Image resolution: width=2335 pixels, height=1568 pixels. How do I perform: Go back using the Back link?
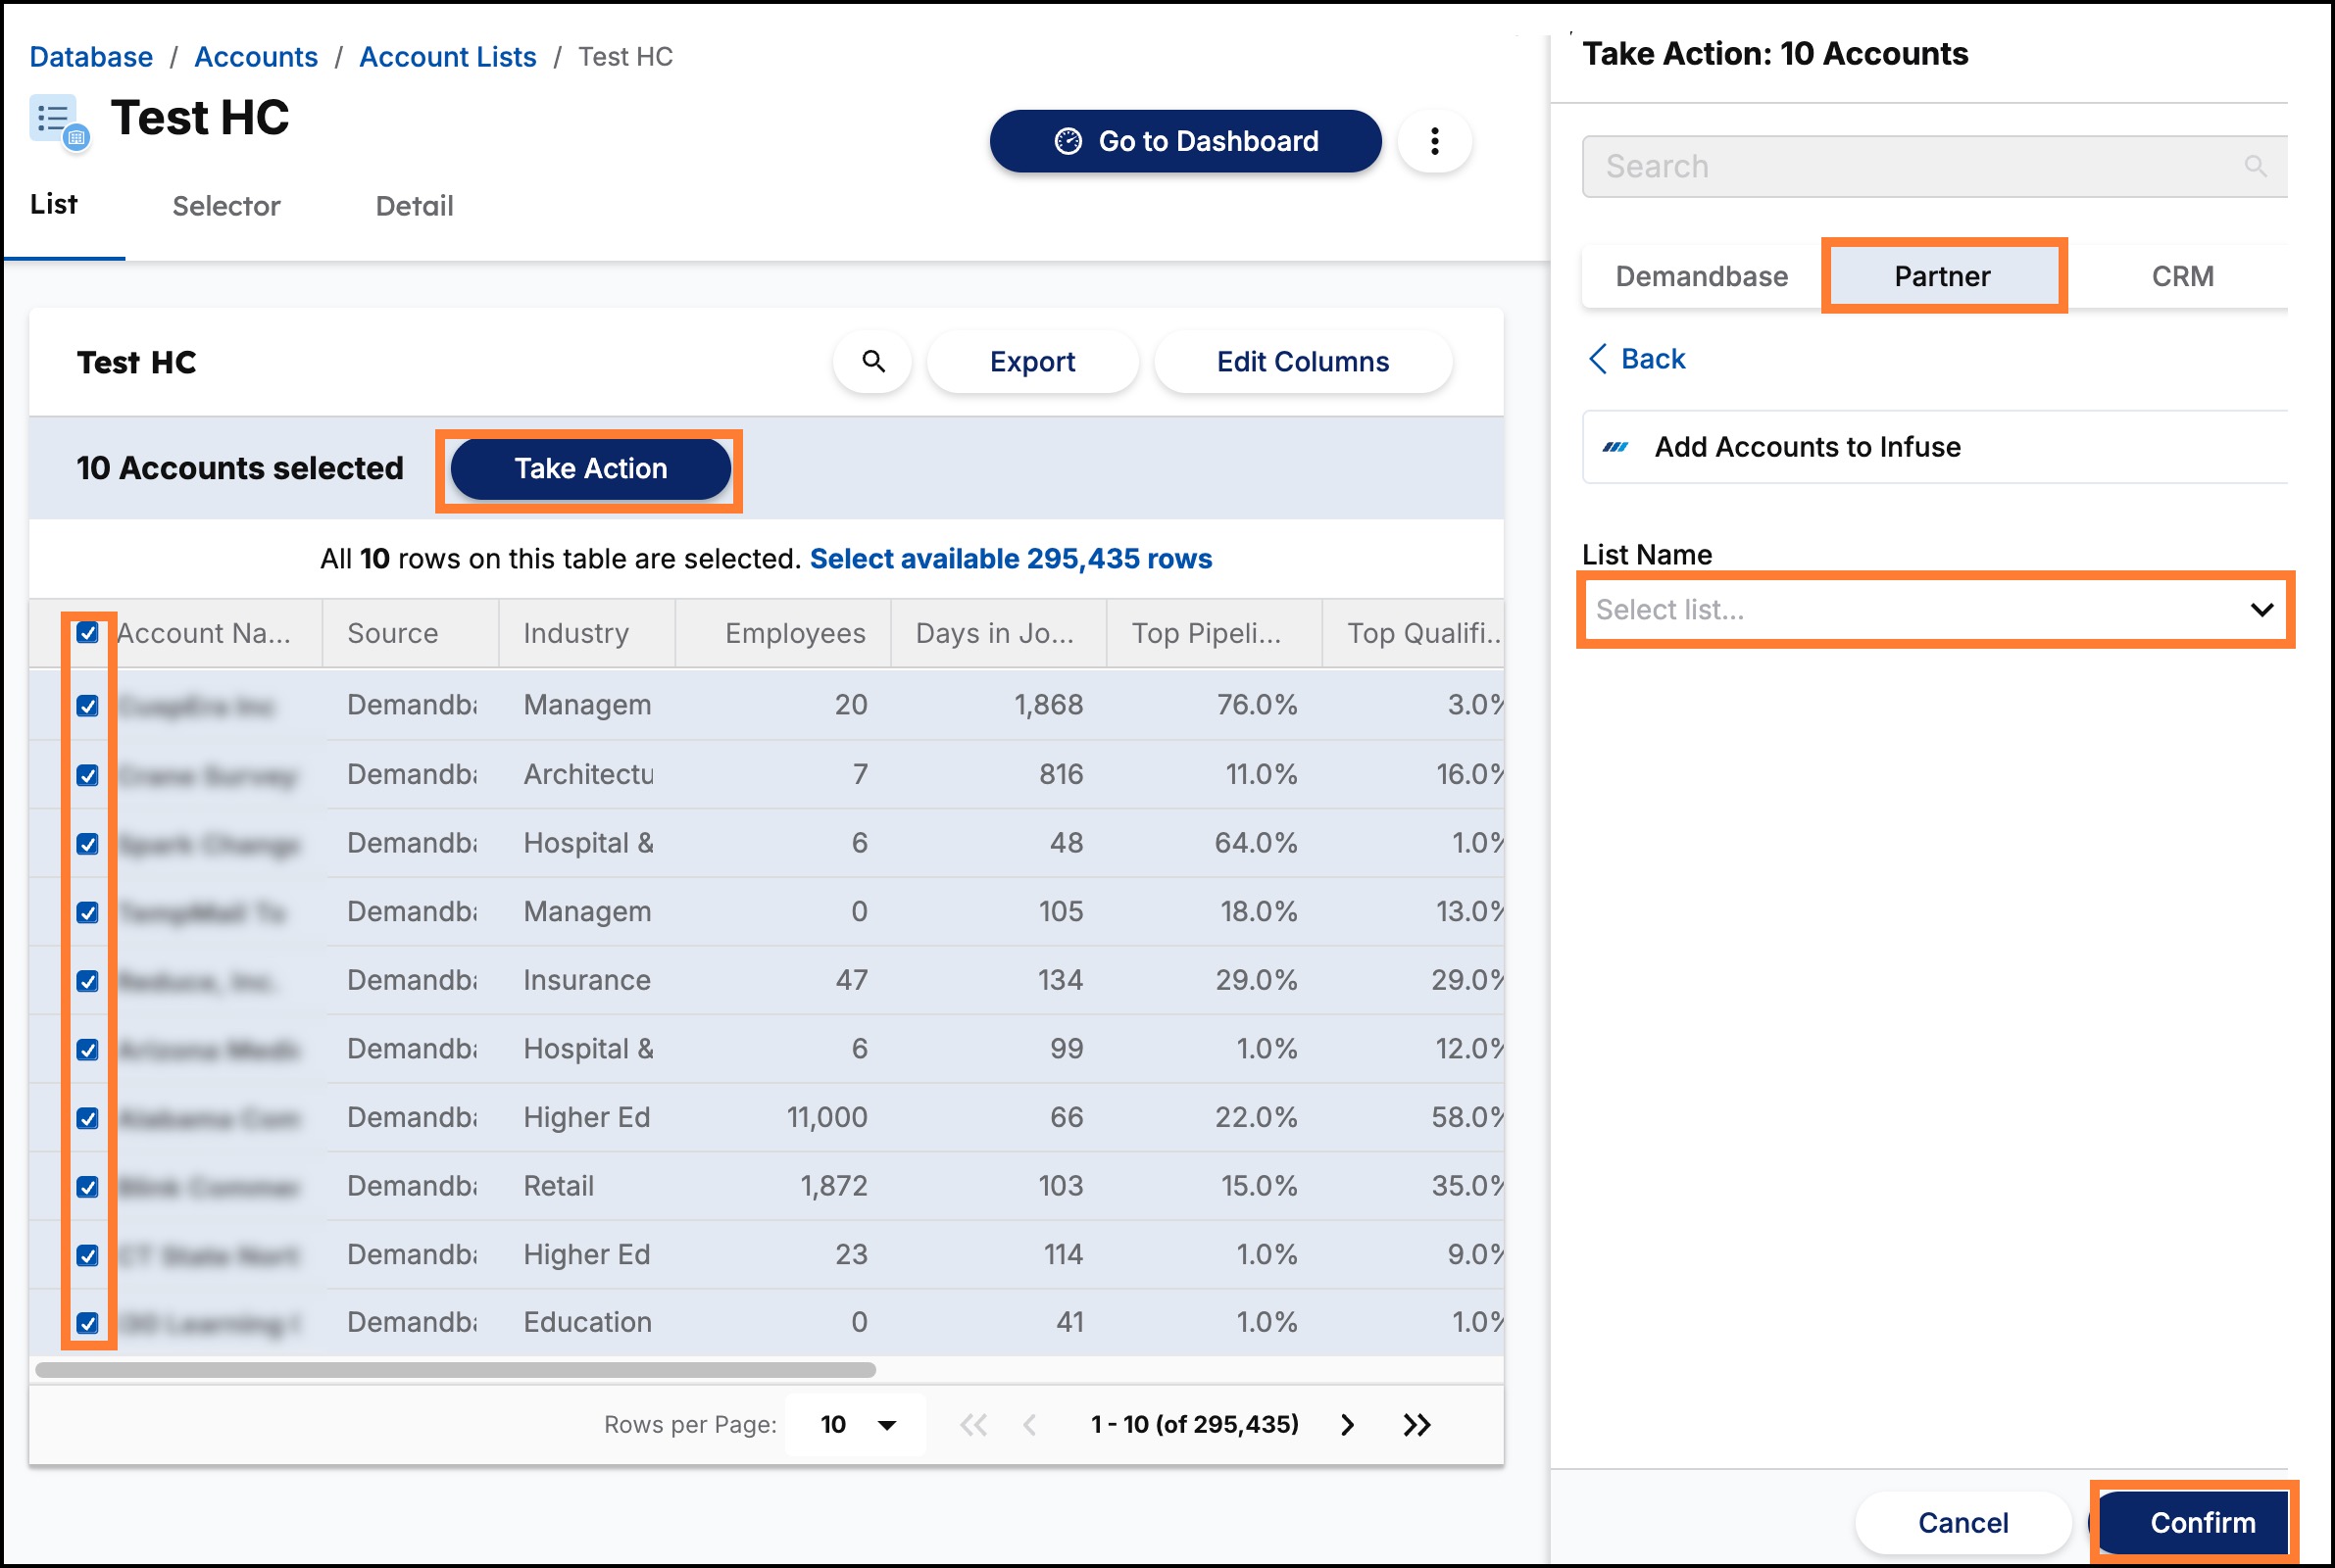click(1637, 358)
